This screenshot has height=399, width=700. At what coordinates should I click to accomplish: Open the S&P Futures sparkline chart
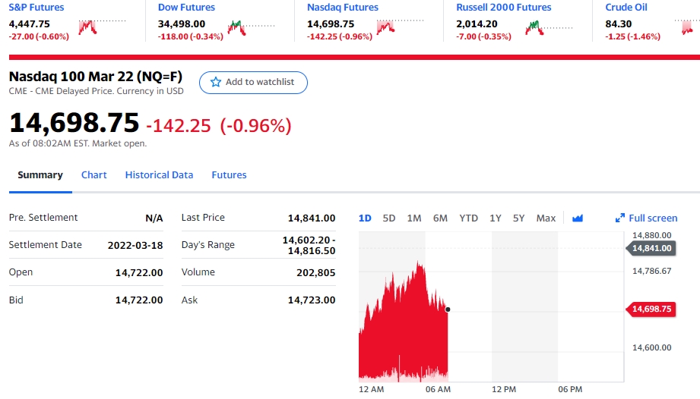pos(102,27)
